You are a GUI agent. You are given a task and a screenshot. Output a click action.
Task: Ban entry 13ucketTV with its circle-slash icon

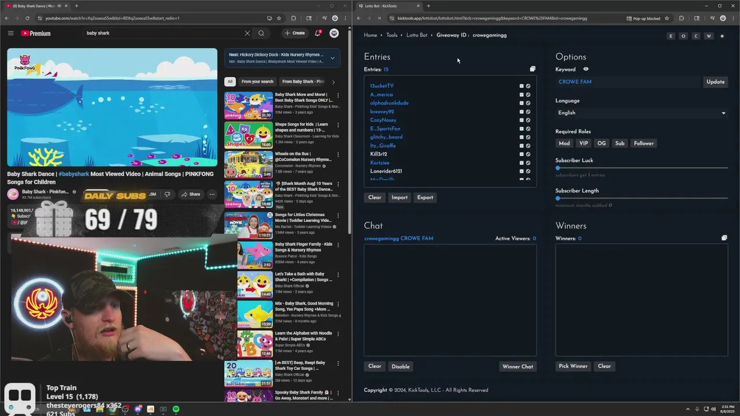point(528,86)
